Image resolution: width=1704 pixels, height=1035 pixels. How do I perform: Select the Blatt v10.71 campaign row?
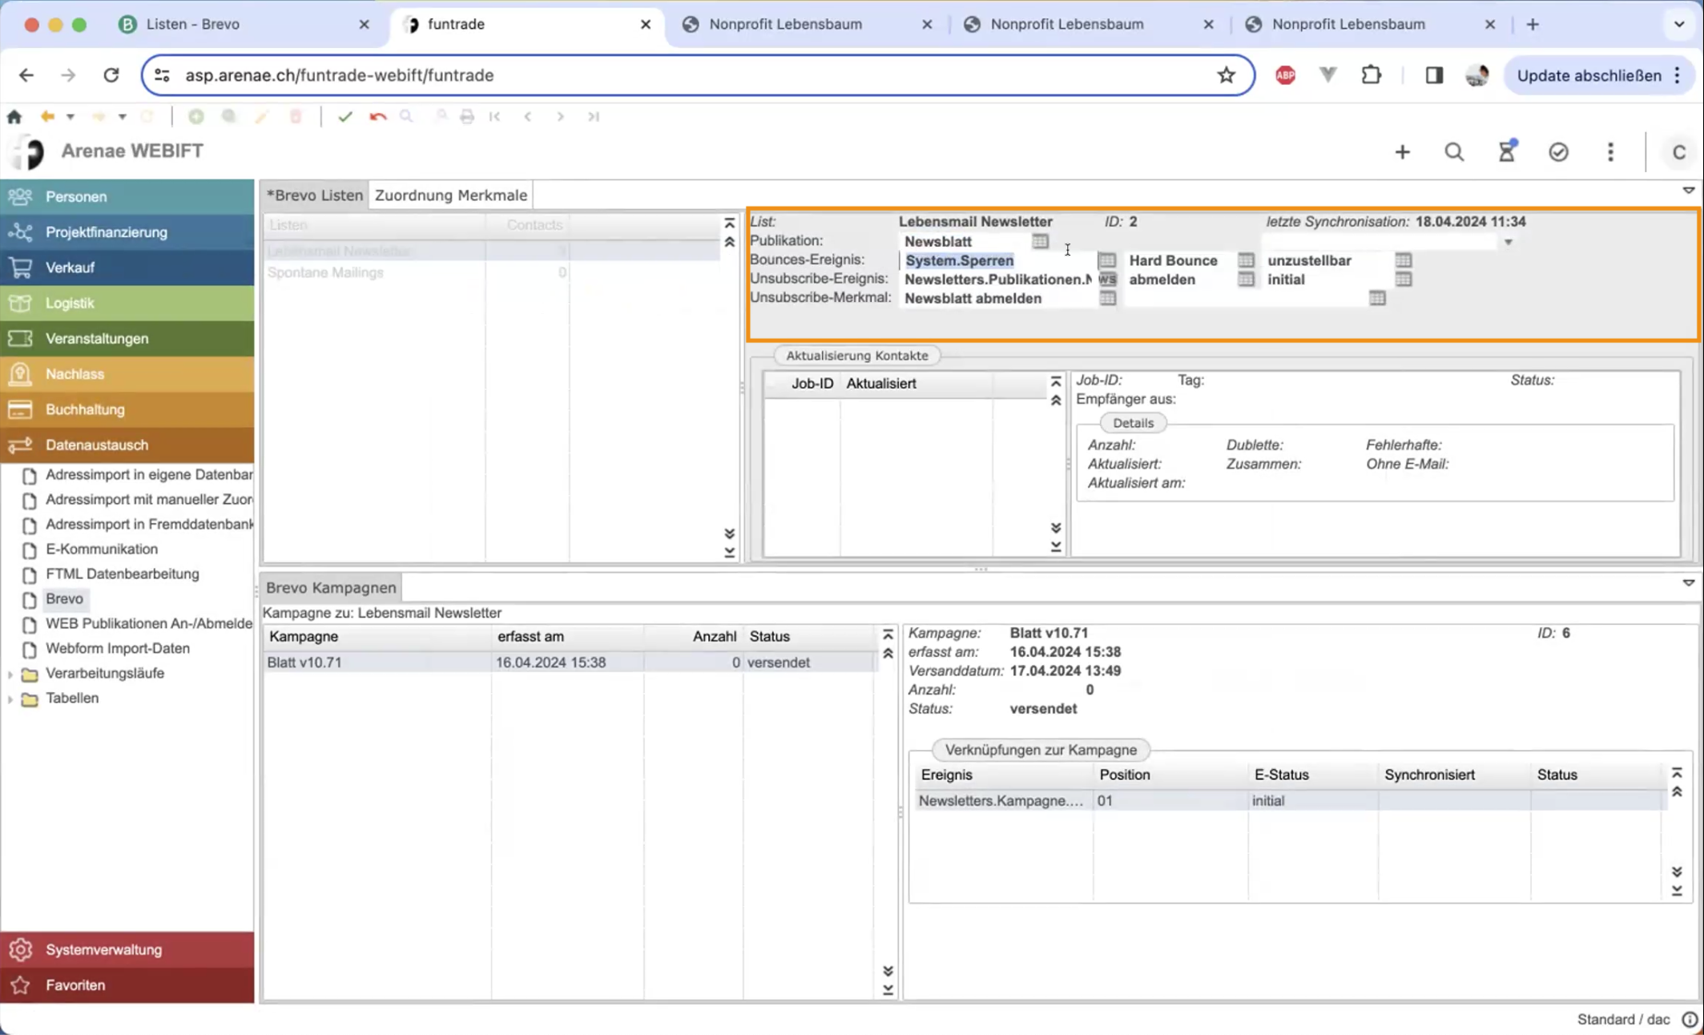[304, 662]
